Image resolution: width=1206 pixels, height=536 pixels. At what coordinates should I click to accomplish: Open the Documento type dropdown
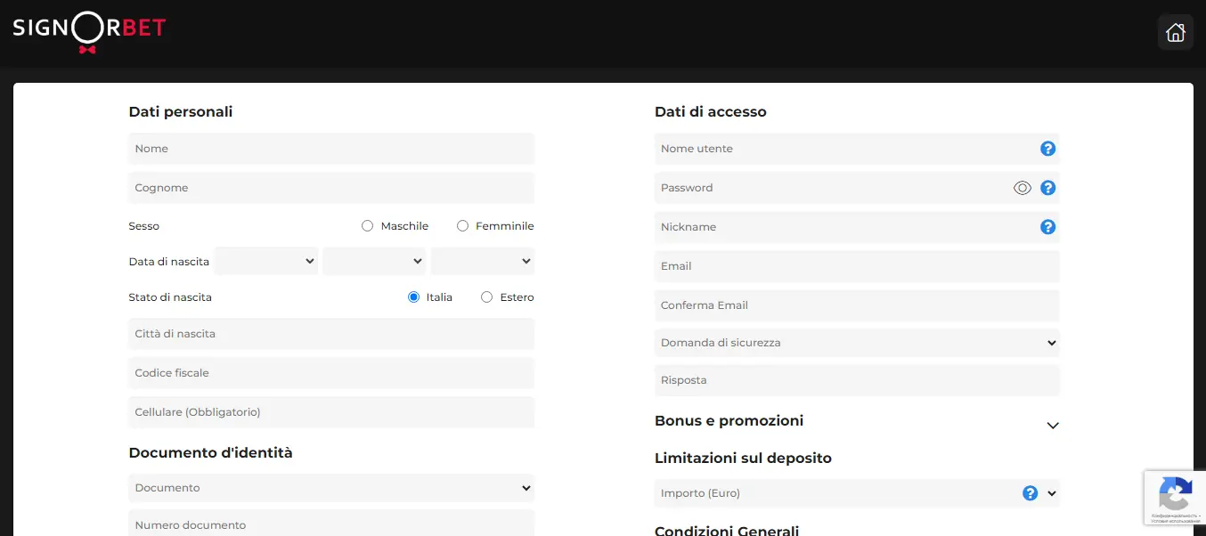[330, 488]
